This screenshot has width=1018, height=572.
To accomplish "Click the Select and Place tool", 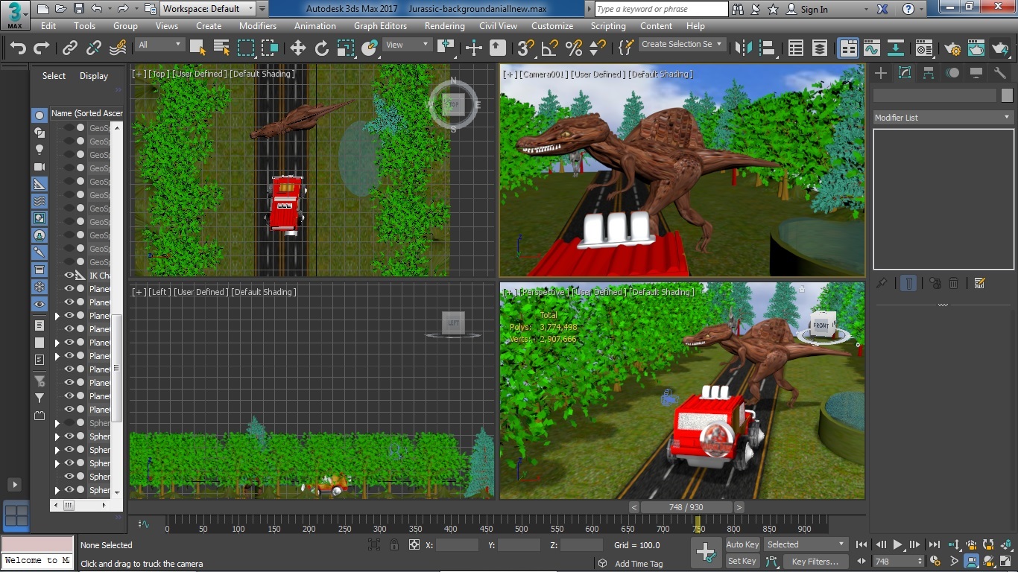I will tap(370, 48).
